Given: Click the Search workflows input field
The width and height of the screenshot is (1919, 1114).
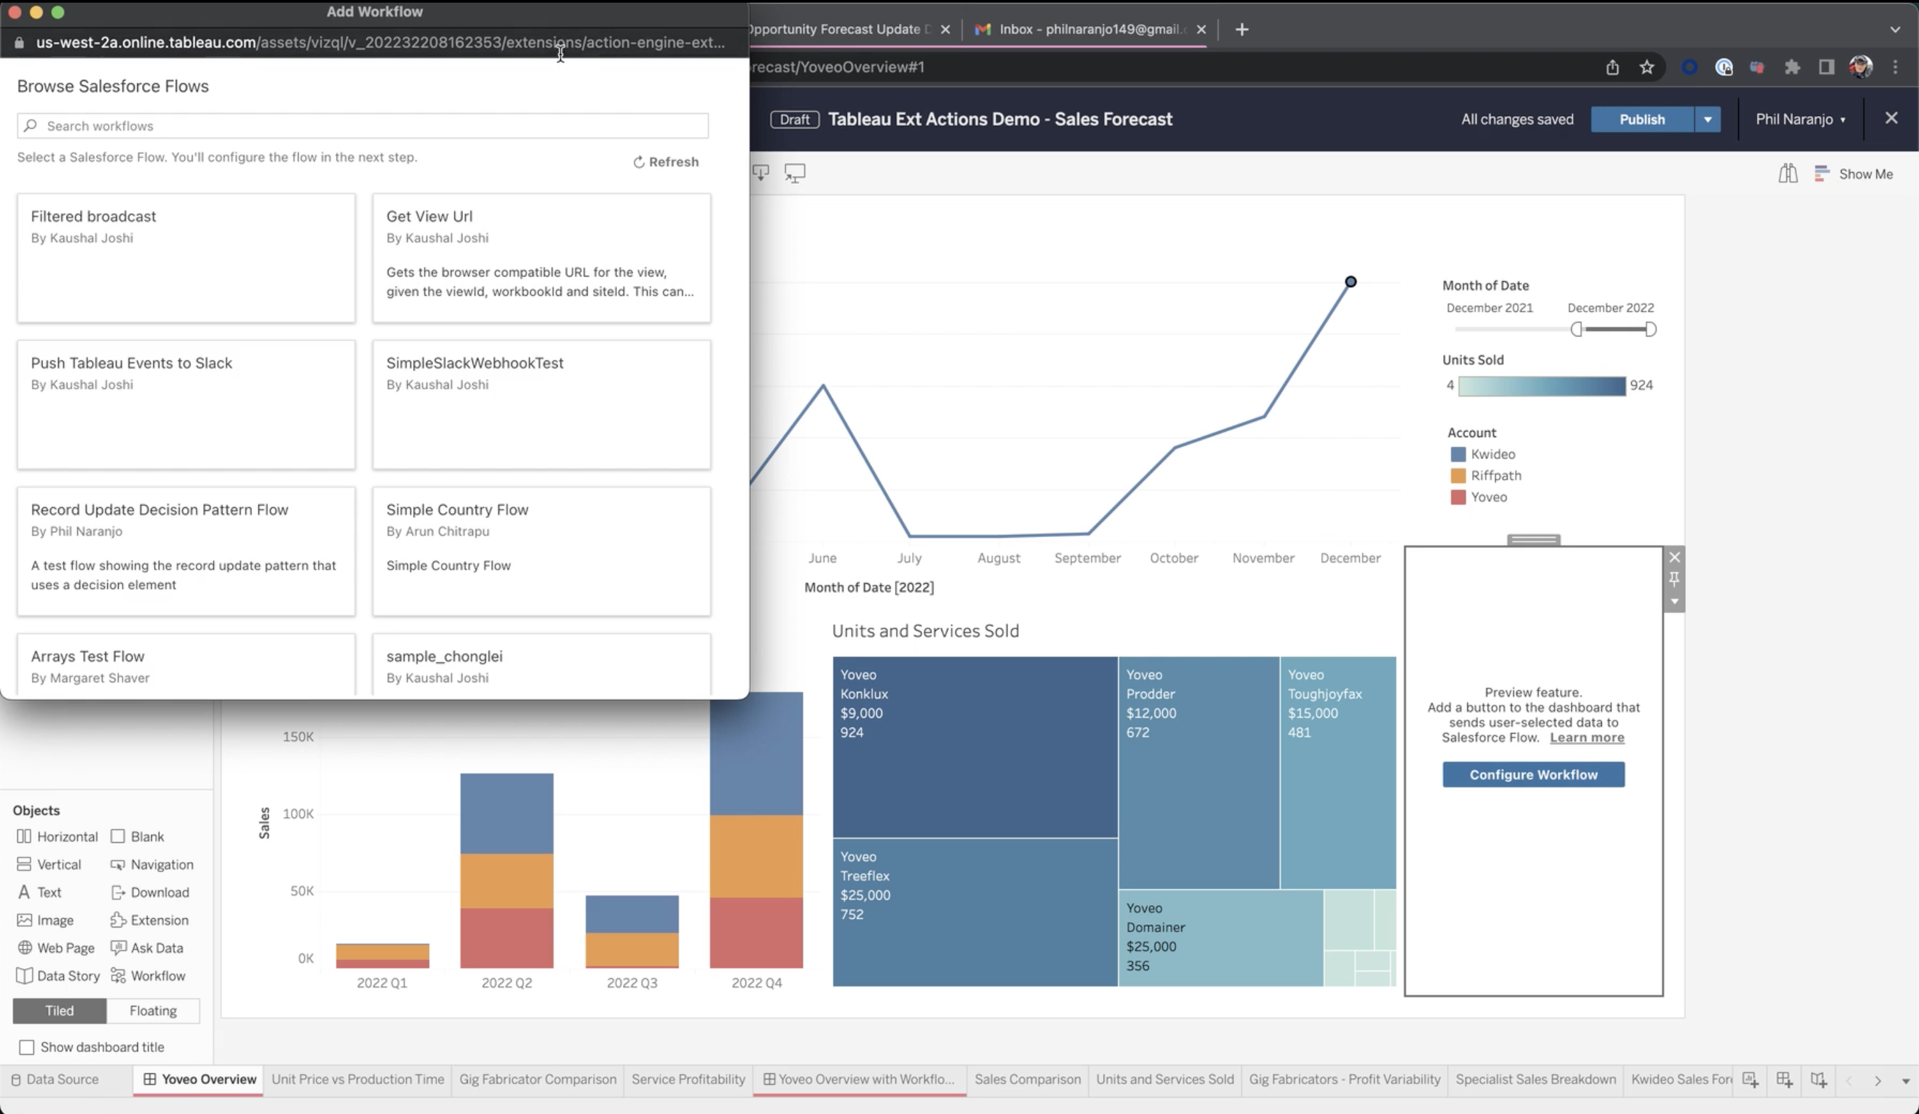Looking at the screenshot, I should 362,125.
